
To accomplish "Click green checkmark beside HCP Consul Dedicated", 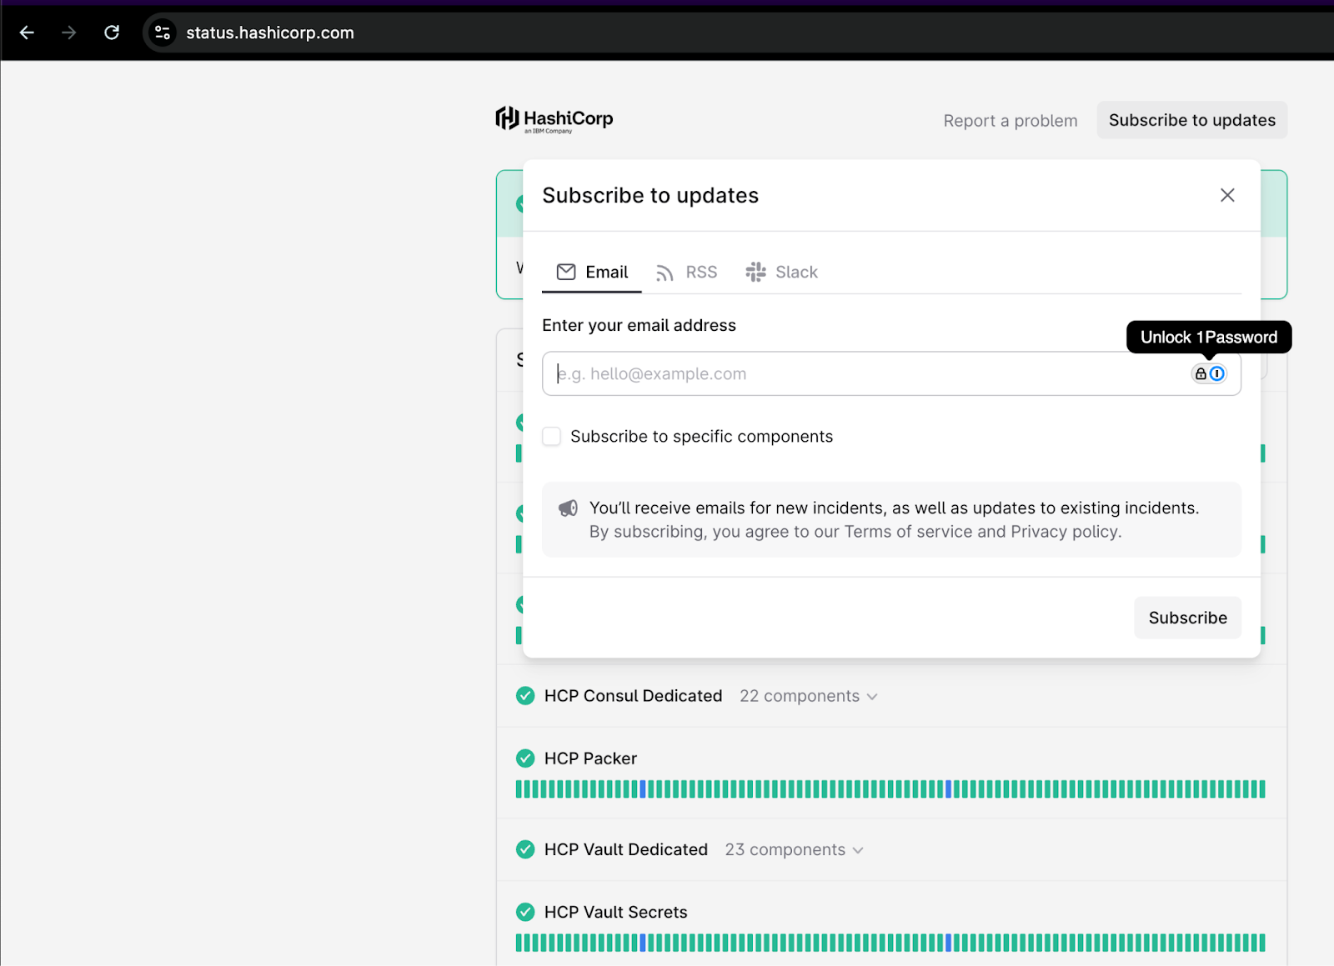I will (525, 696).
